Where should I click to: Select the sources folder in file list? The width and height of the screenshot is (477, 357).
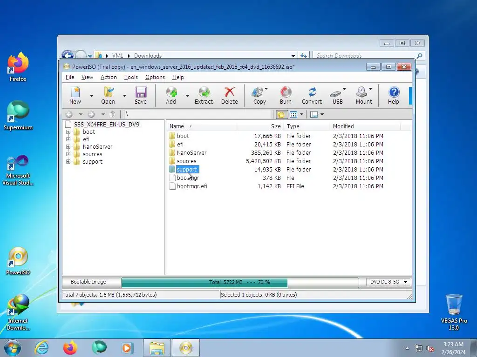pyautogui.click(x=186, y=161)
